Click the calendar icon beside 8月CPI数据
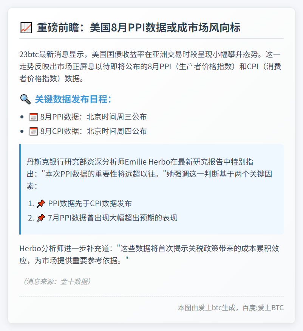The height and width of the screenshot is (331, 303). (34, 131)
